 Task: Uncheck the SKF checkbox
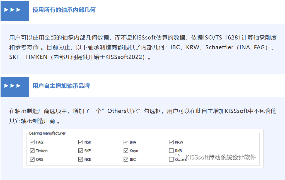click(x=81, y=151)
